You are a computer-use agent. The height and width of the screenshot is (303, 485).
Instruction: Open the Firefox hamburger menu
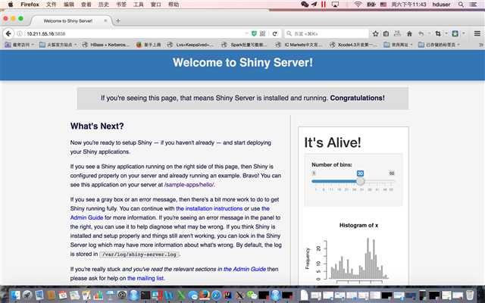coord(477,33)
